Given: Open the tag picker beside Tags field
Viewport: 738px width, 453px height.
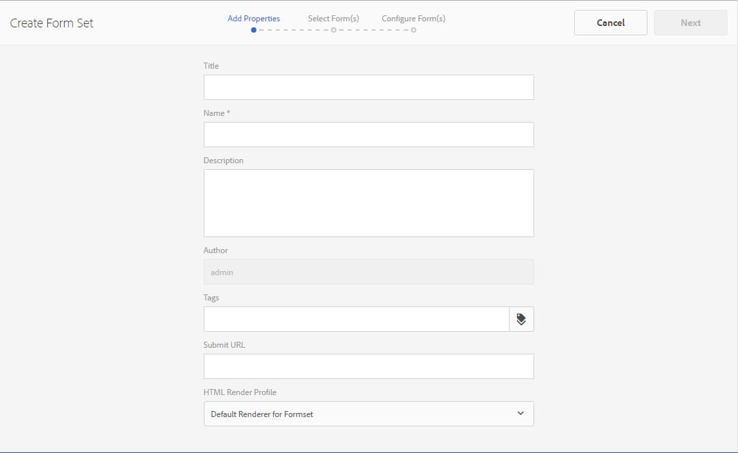Looking at the screenshot, I should 521,319.
